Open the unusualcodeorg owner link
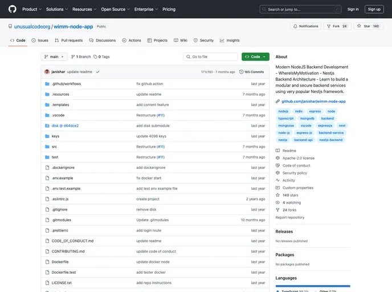 (32, 27)
